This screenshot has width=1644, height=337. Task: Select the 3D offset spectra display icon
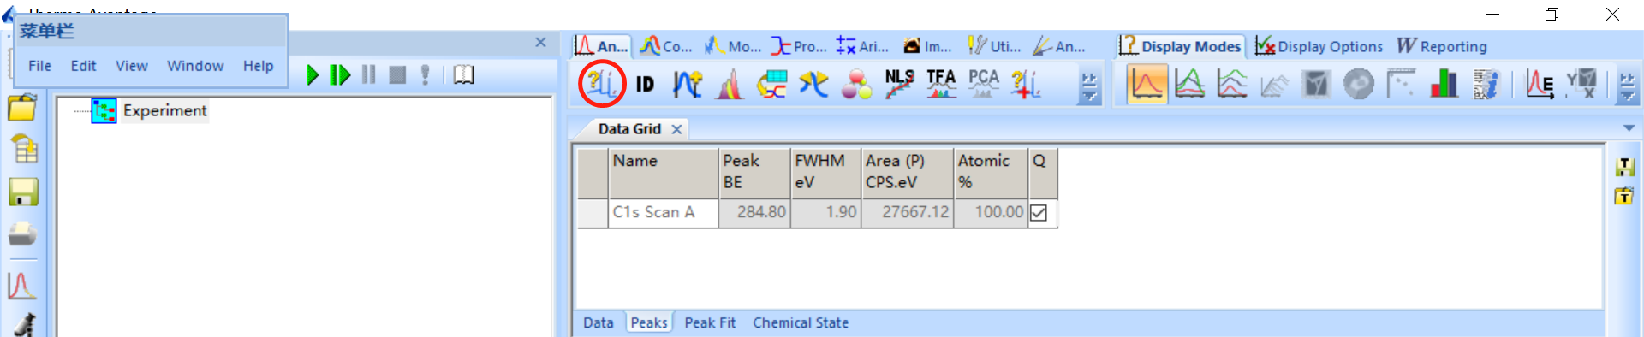pos(1274,84)
